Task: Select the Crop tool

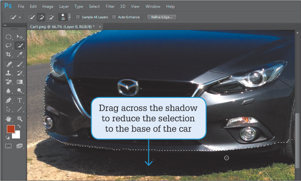Action: click(8, 54)
